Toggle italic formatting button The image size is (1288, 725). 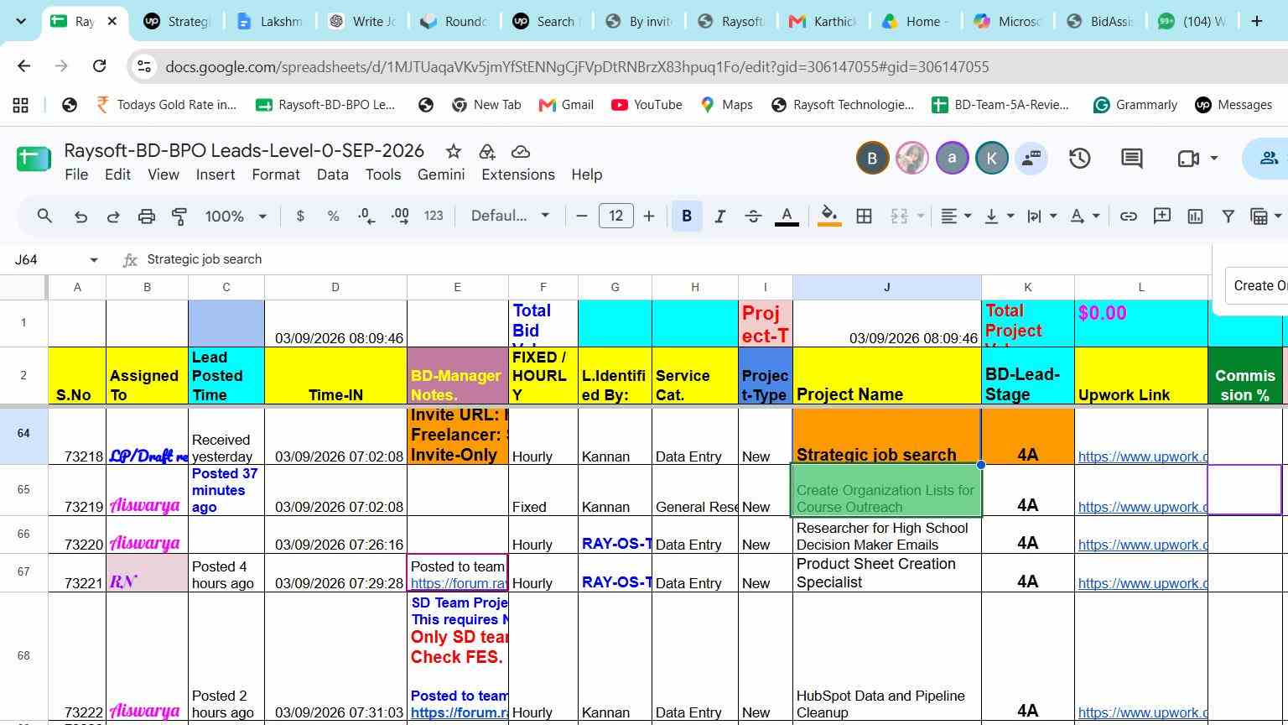click(x=719, y=216)
